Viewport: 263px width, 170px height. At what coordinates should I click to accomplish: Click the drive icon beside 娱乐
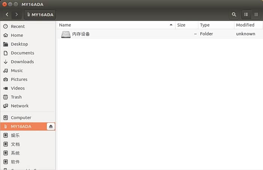(x=6, y=135)
